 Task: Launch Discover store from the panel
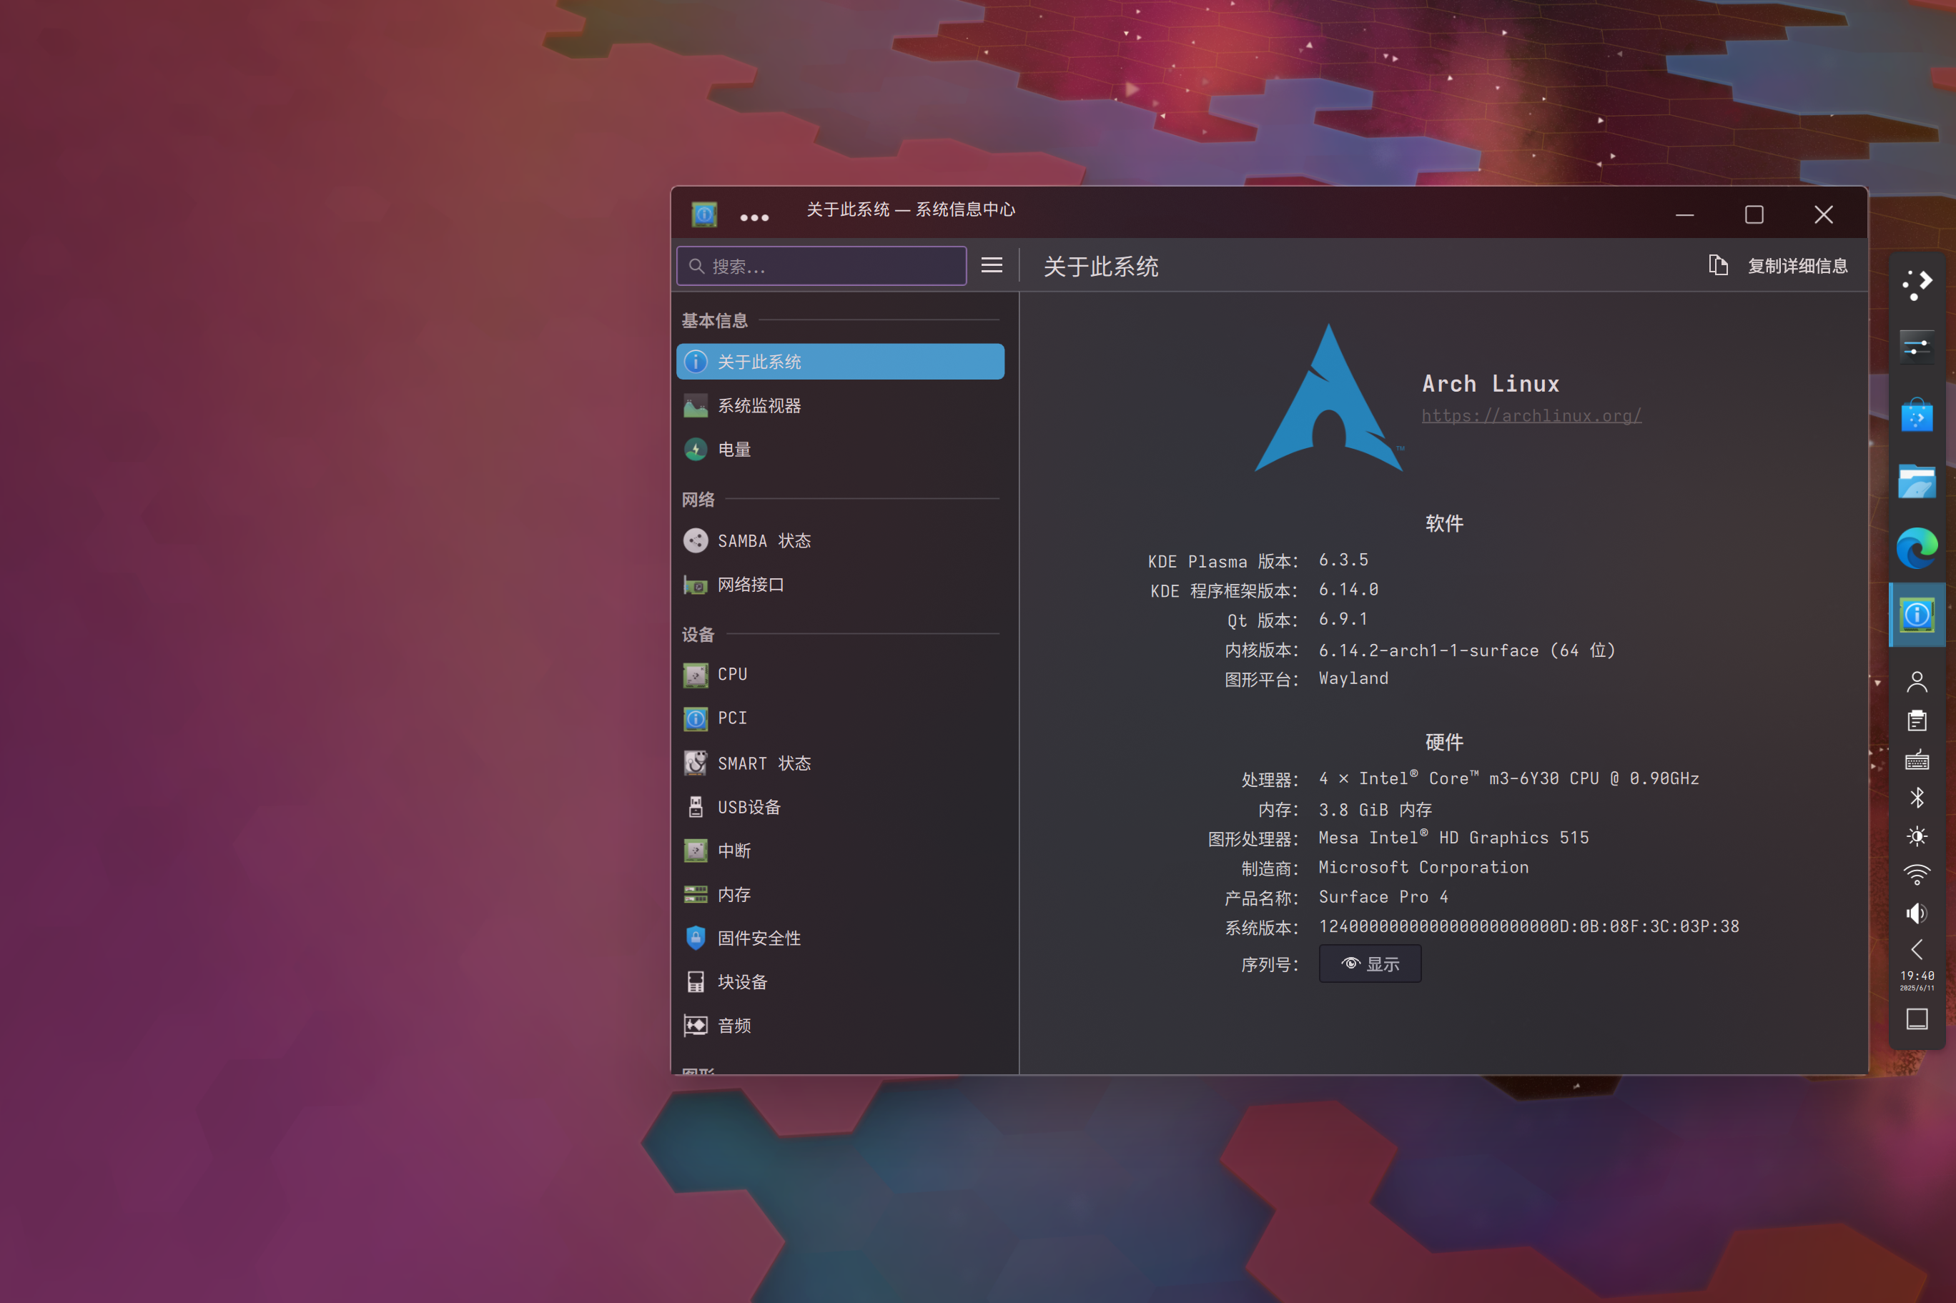[1916, 415]
